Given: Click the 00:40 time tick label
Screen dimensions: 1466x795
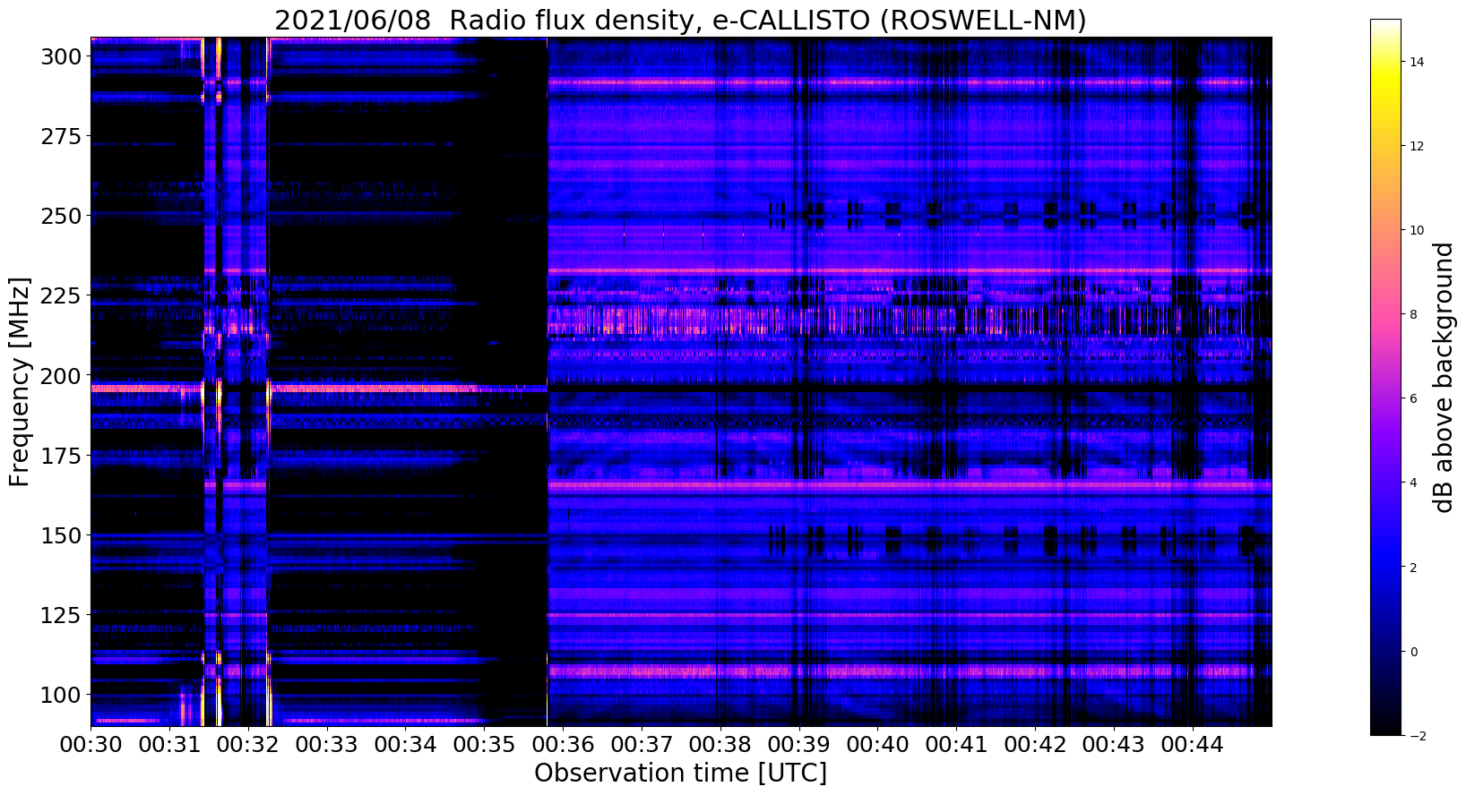Looking at the screenshot, I should click(878, 744).
